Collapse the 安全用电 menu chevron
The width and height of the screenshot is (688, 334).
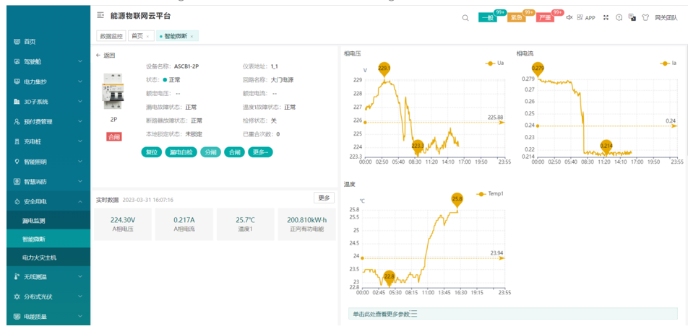point(80,202)
